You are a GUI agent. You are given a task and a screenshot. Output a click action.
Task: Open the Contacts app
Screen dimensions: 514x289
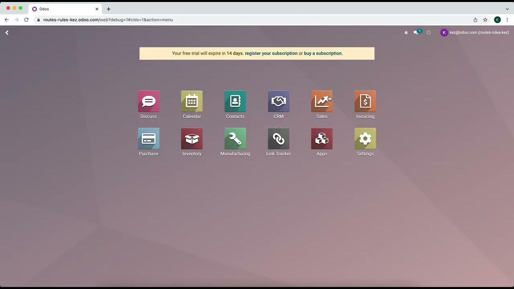[x=235, y=102]
